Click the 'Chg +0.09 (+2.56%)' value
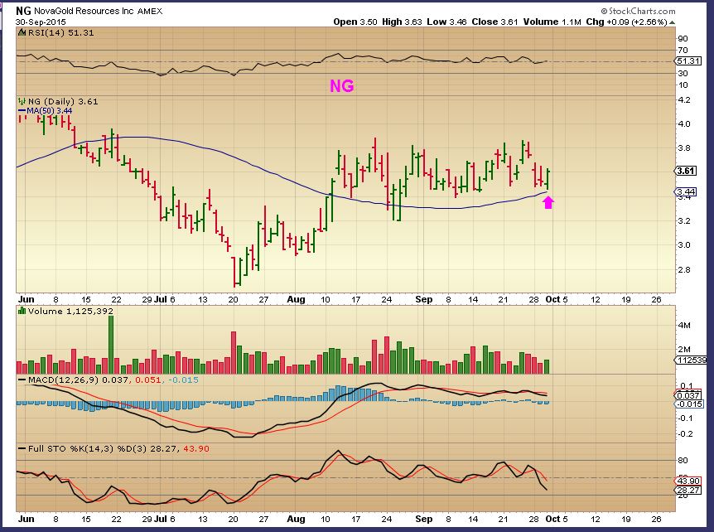 click(626, 22)
